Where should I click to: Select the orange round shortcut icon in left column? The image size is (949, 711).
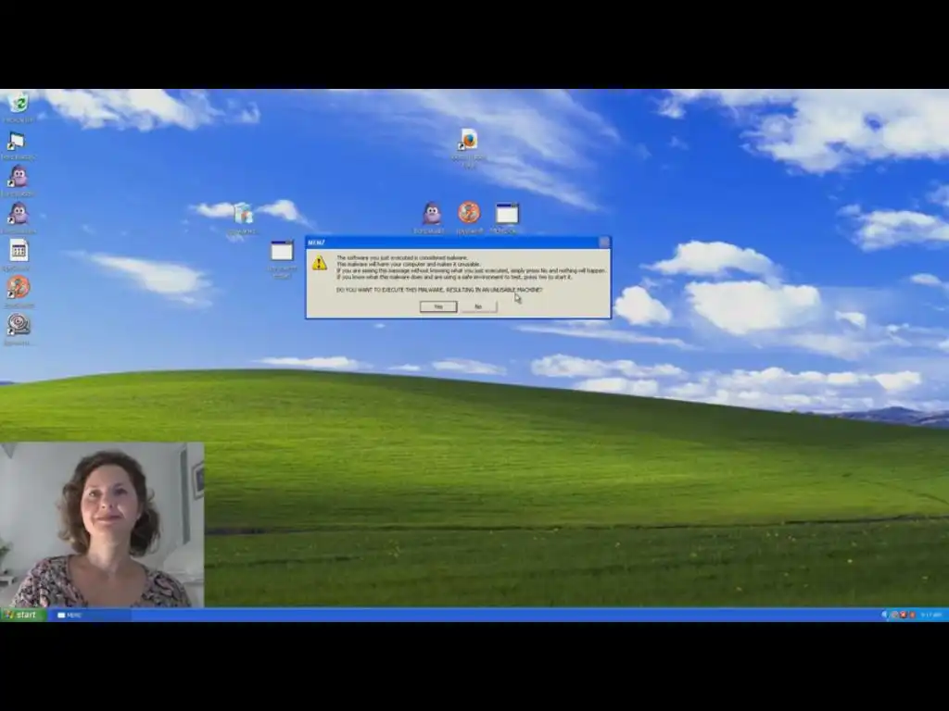(19, 287)
